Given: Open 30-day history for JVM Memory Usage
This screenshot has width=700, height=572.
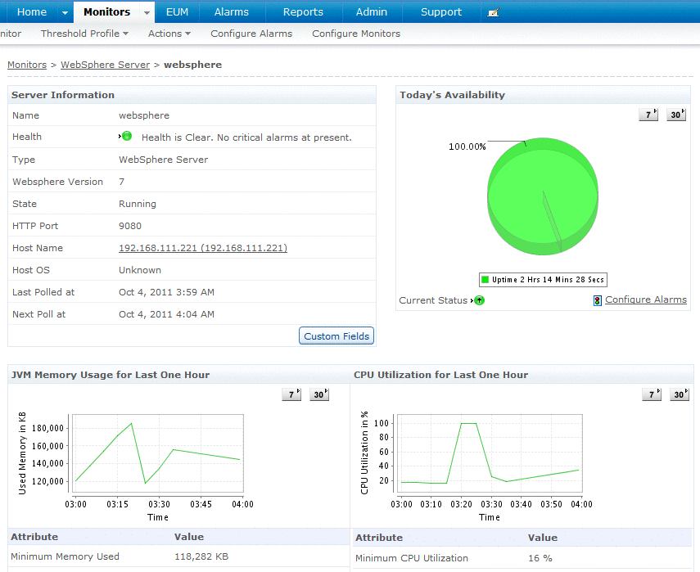Looking at the screenshot, I should [319, 394].
